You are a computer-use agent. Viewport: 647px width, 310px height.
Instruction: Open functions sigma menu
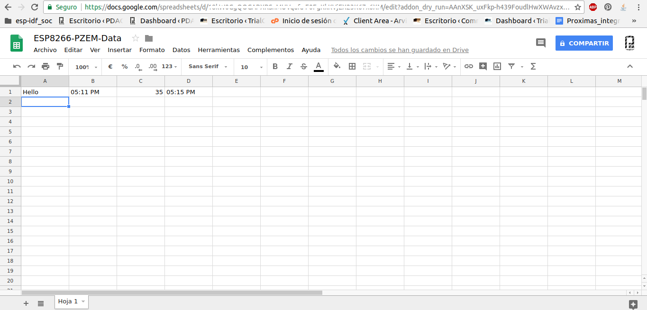pyautogui.click(x=533, y=66)
